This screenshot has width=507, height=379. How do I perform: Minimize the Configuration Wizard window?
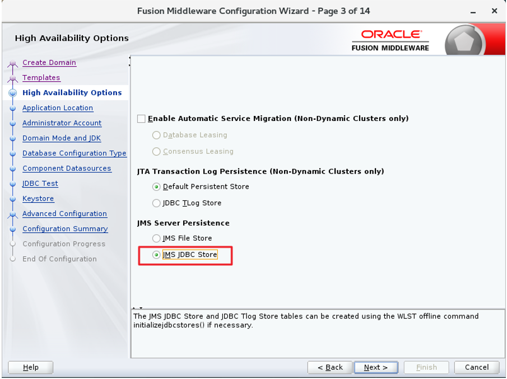pos(473,12)
